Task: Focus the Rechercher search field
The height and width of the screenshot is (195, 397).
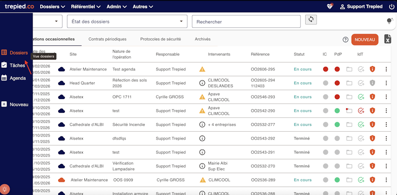Action: (246, 22)
